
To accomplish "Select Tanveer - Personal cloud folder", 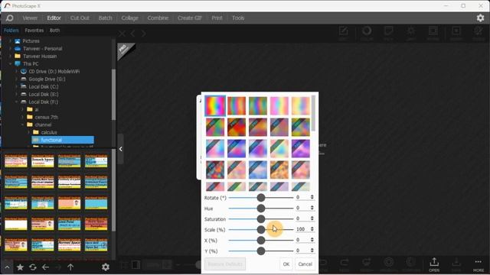I will 43,49.
